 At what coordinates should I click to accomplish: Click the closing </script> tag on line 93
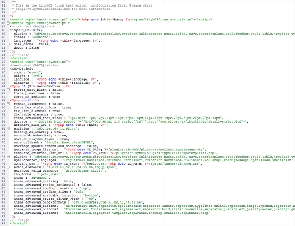coord(18,224)
